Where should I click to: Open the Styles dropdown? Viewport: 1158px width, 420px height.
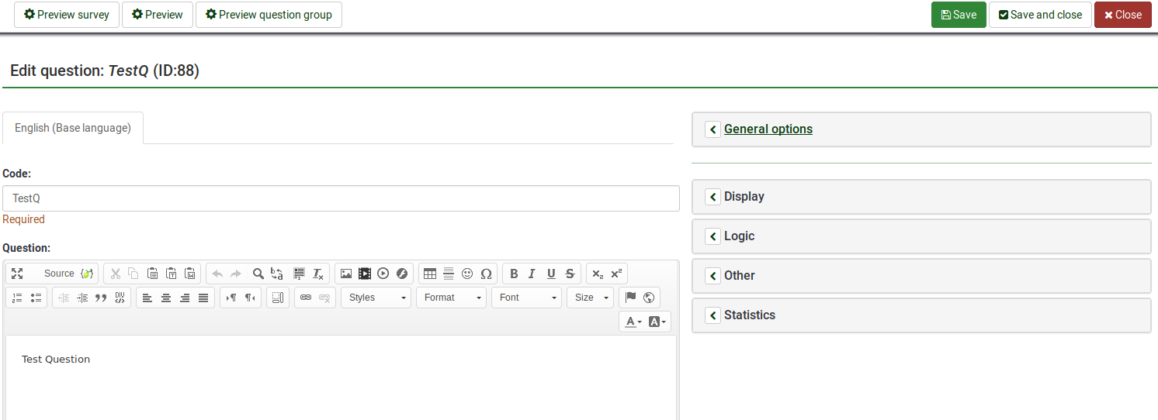(x=376, y=298)
